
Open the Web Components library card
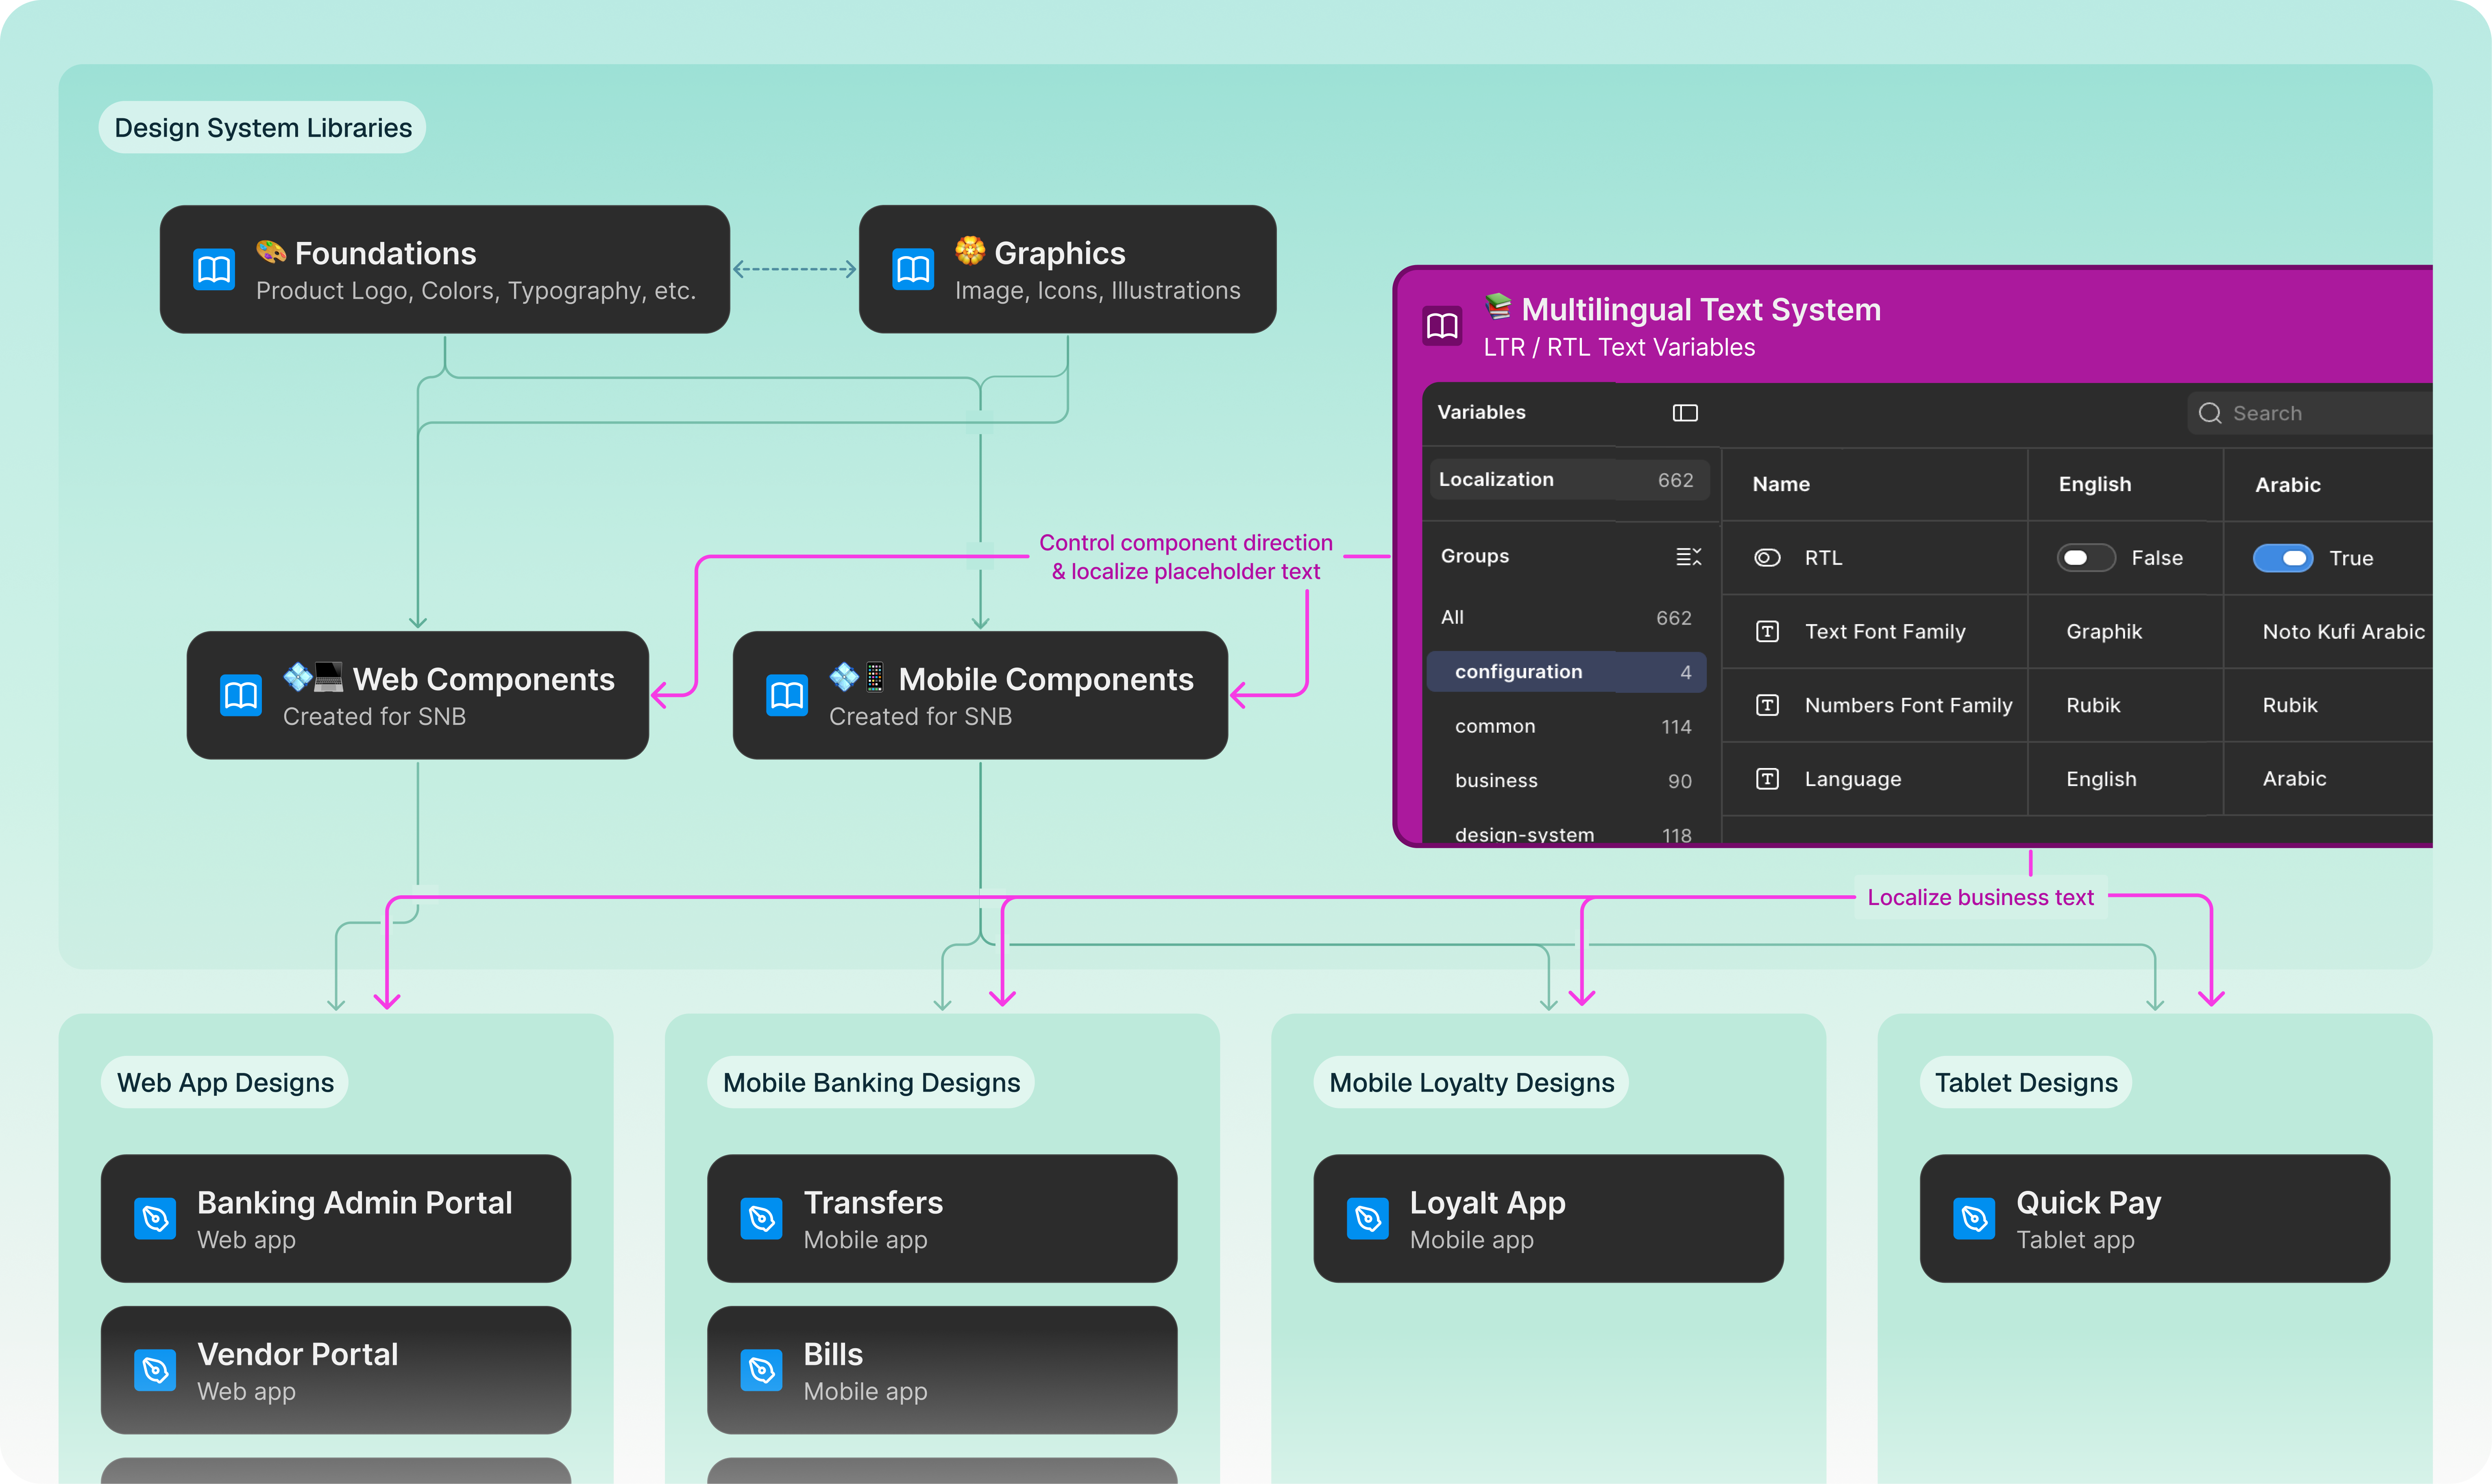[x=418, y=695]
